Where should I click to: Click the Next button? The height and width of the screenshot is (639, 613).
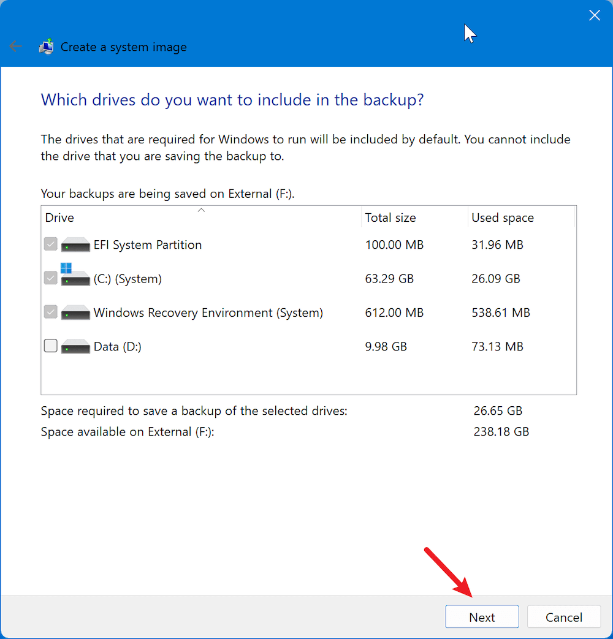(482, 616)
